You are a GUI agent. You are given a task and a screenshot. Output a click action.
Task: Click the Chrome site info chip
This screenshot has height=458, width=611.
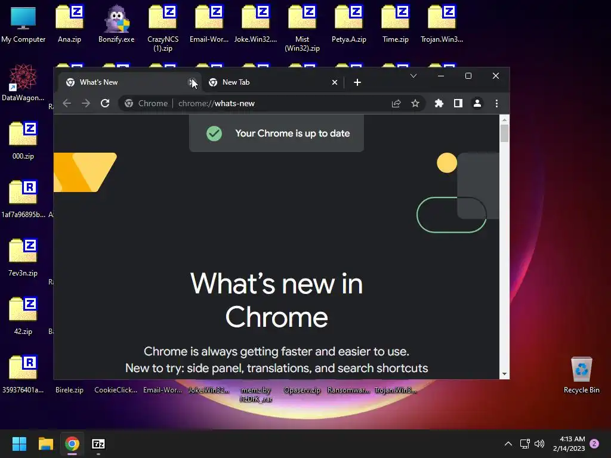click(x=146, y=103)
